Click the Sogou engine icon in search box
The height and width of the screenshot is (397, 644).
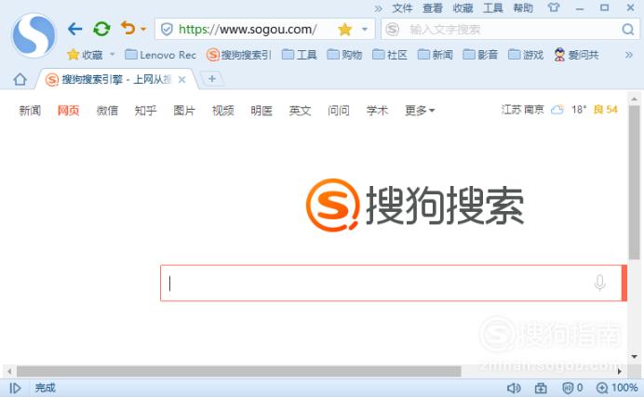392,29
